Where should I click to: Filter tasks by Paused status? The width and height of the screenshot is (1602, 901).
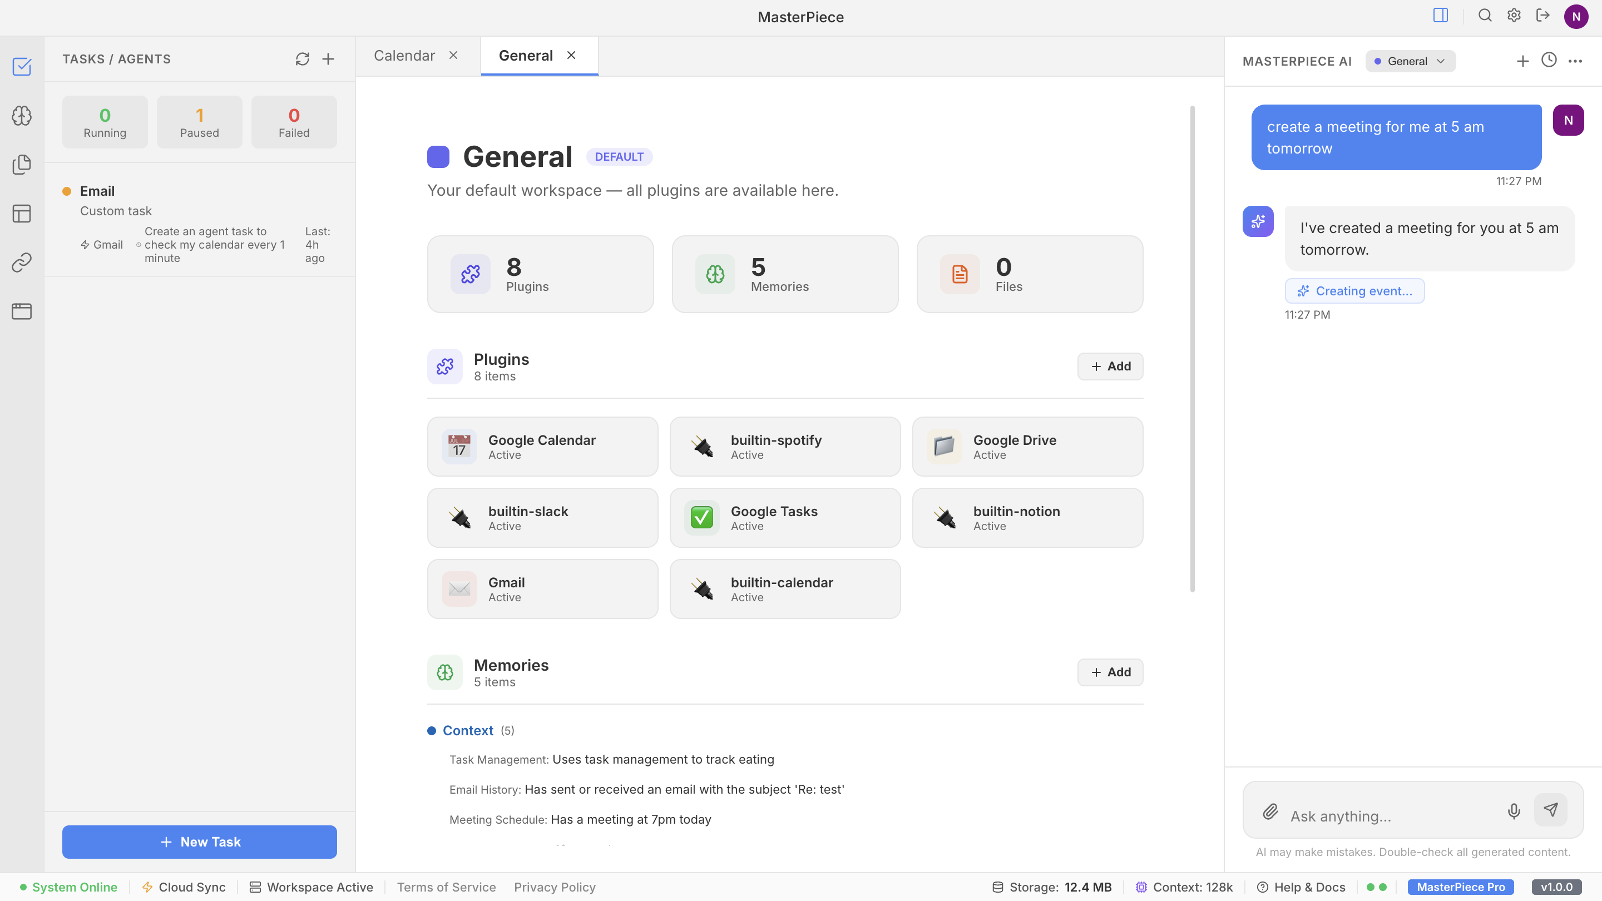tap(199, 122)
